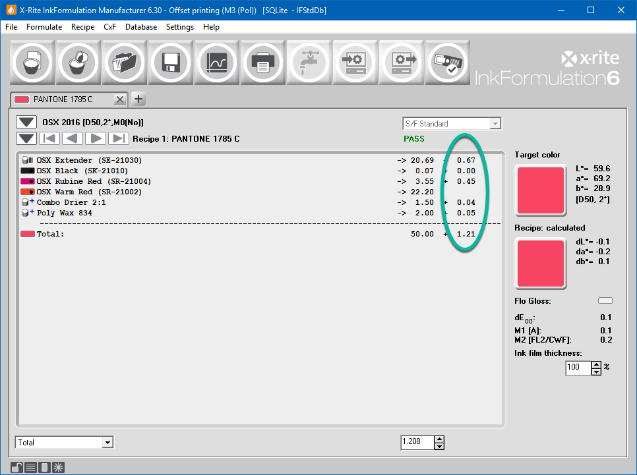Image resolution: width=637 pixels, height=475 pixels.
Task: Select the OSX Warm Red swatch icon
Action: pos(27,192)
